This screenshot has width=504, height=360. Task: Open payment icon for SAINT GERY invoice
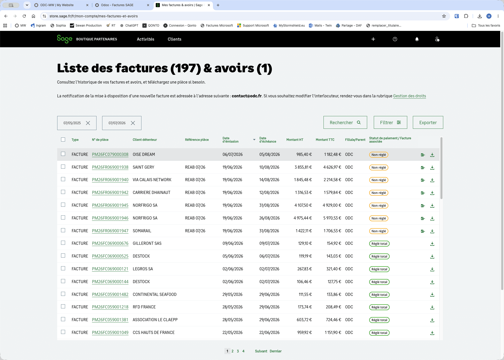tap(423, 168)
